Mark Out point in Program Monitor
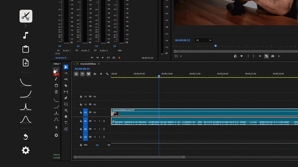 (254, 56)
